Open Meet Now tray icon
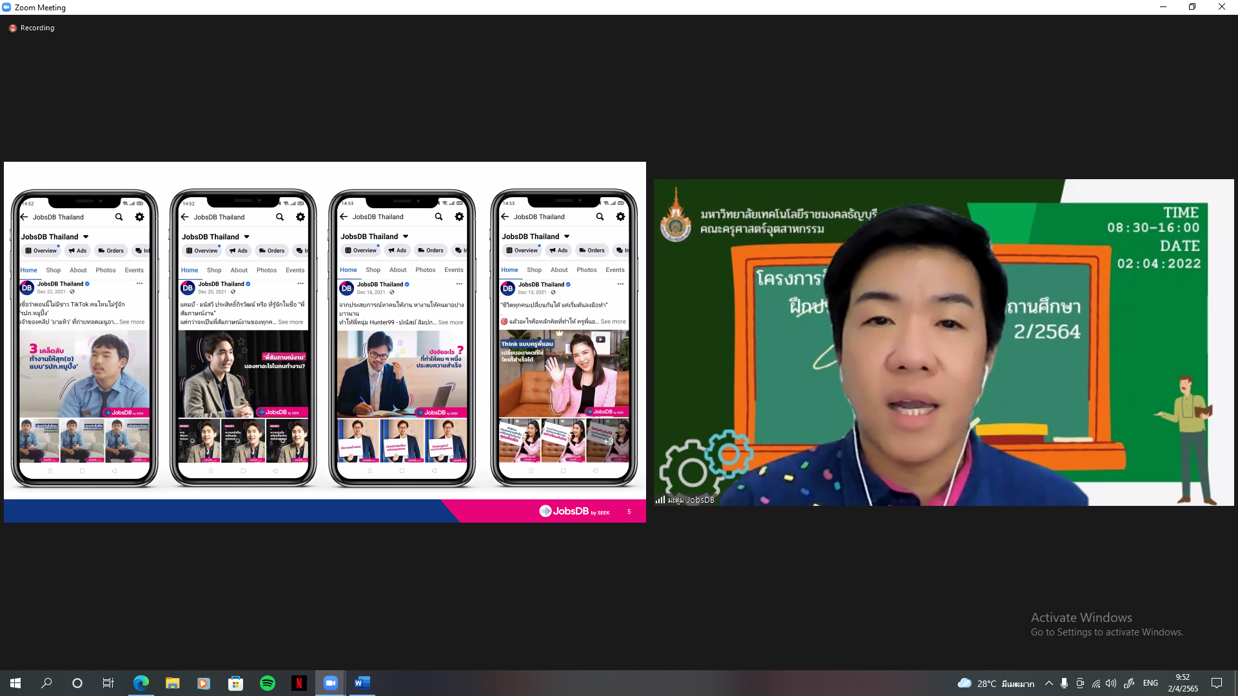1238x696 pixels. click(1080, 683)
